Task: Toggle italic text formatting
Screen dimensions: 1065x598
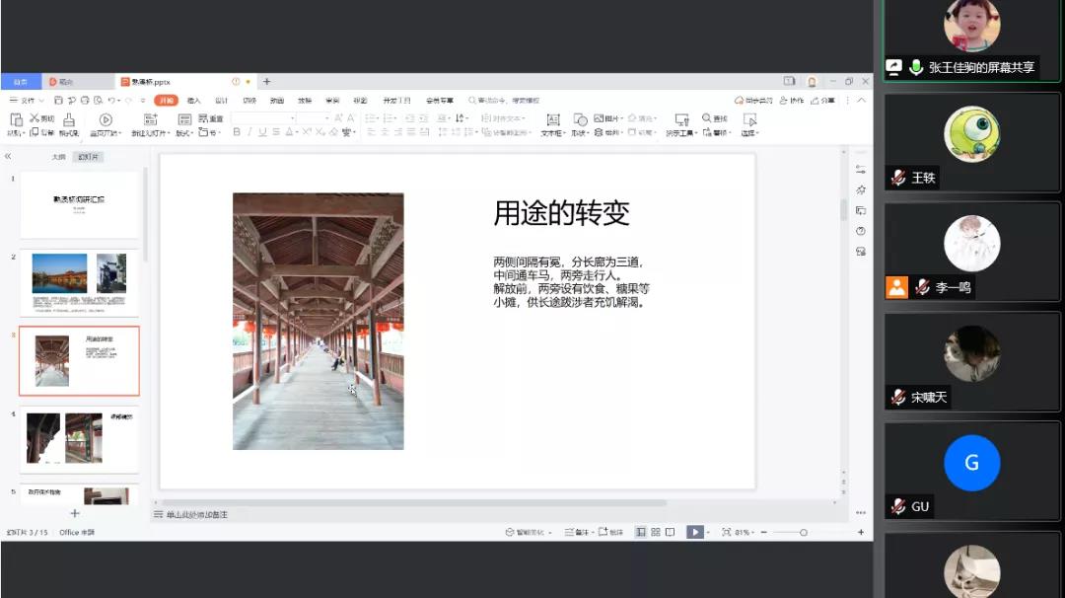Action: tap(249, 132)
